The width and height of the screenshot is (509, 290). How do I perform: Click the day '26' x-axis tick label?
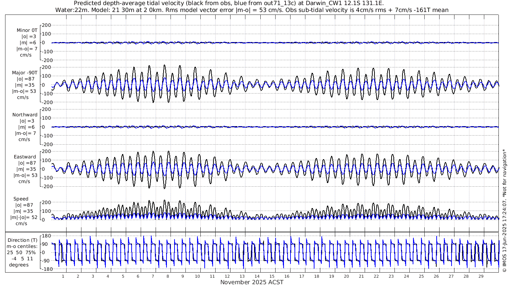[436, 276]
